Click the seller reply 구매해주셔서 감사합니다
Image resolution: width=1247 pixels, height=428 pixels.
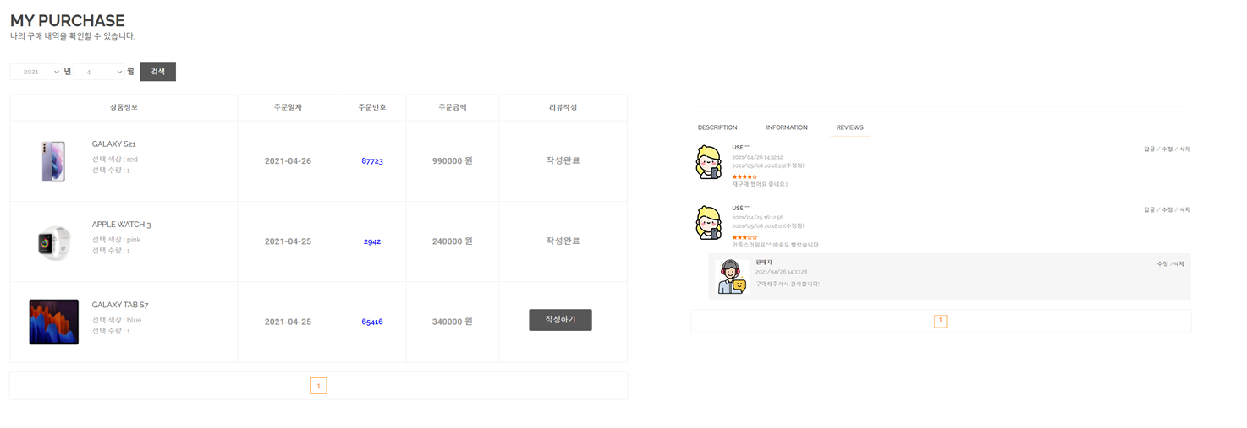click(788, 284)
